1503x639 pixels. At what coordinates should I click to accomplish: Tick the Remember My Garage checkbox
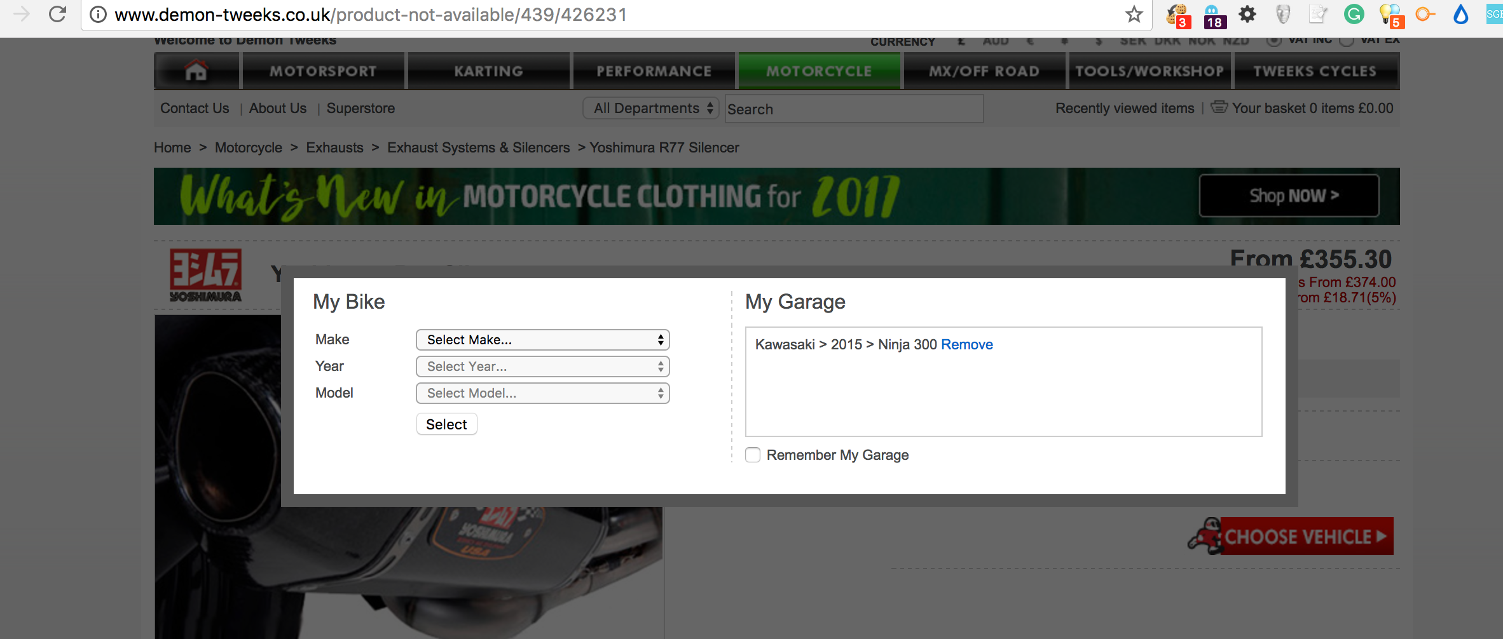[x=753, y=455]
